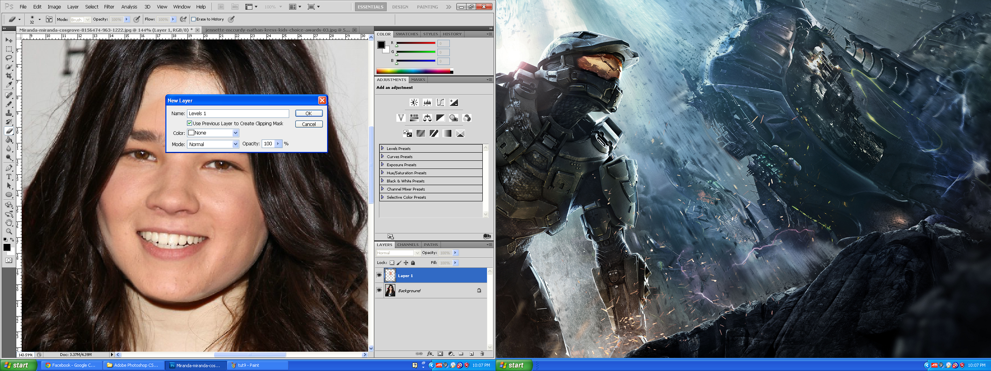Select the Eyedropper tool
The width and height of the screenshot is (991, 371).
click(x=9, y=85)
